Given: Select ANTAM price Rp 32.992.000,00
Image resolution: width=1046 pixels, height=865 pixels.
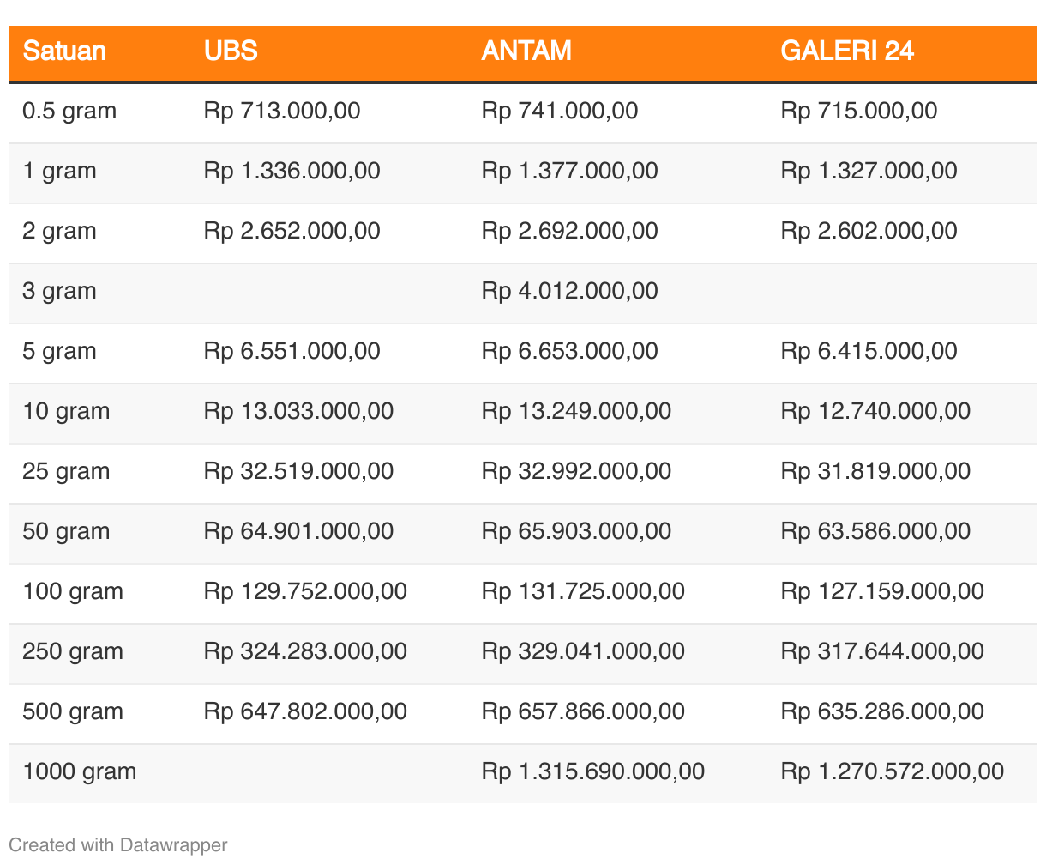Looking at the screenshot, I should coord(576,471).
